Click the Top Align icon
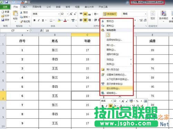Screen dimensions: 173x129 [x=81, y=14]
